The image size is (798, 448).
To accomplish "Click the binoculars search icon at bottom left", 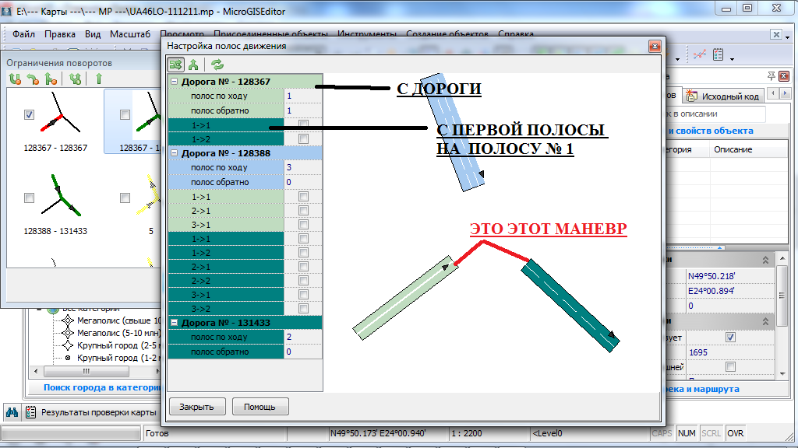I will pos(13,412).
